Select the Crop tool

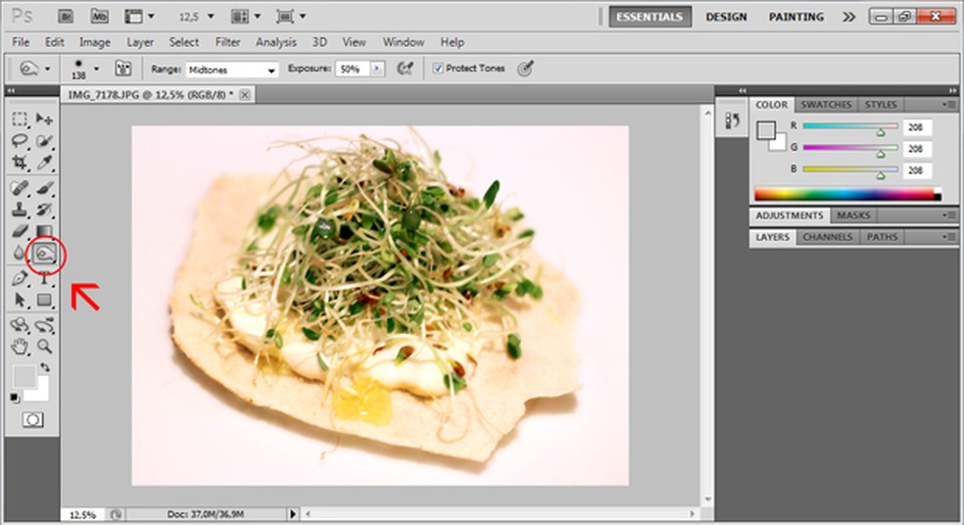pos(20,163)
